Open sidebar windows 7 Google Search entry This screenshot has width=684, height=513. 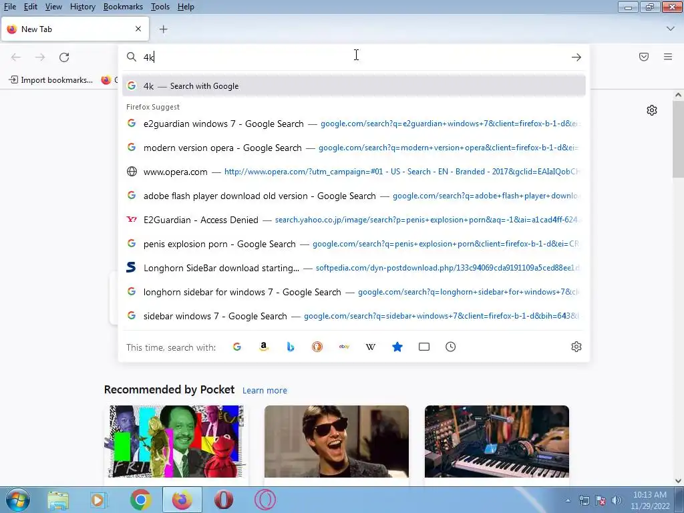[354, 316]
